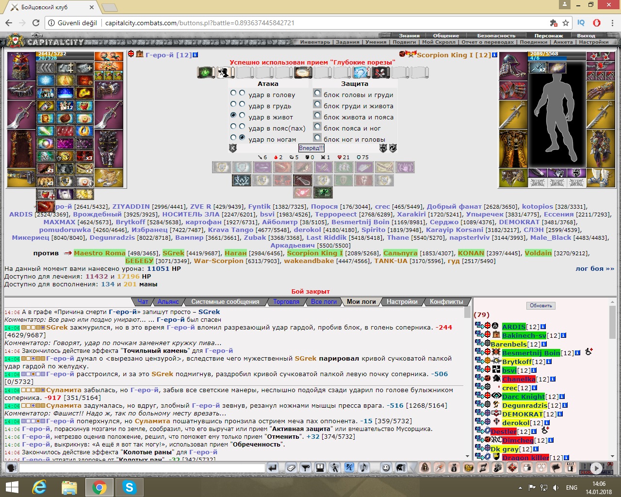Activate the crossed red axes scroll

tap(381, 72)
